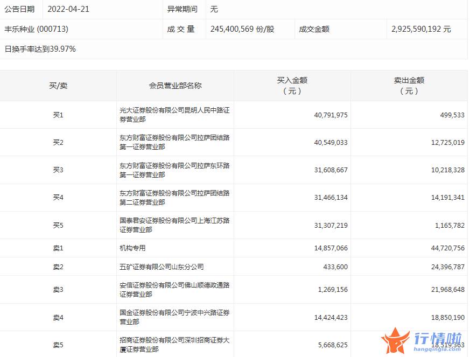Click 东方财富证券拉萨团结路第一证券营业部

[x=174, y=142]
